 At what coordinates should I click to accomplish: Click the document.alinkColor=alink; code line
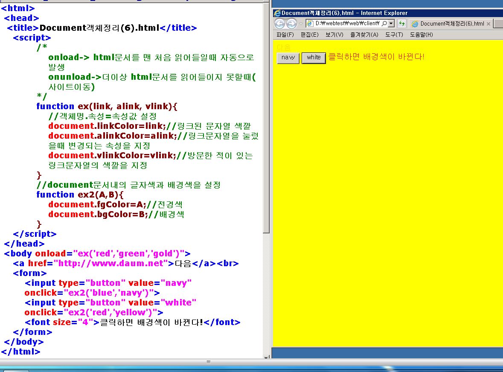coord(153,136)
